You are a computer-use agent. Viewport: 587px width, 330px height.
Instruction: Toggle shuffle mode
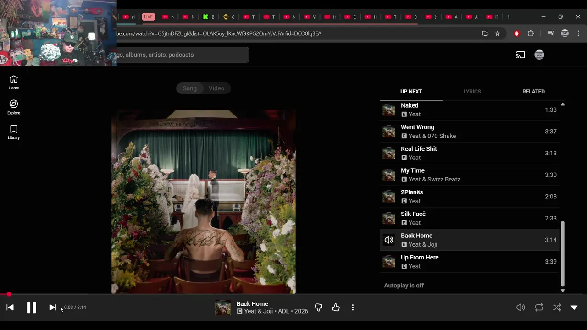point(557,308)
